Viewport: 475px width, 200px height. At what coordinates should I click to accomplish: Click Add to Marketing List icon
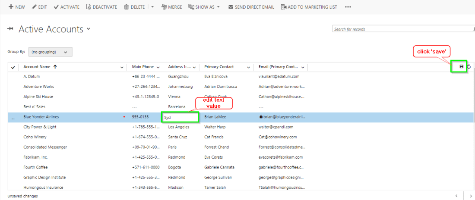pyautogui.click(x=283, y=7)
